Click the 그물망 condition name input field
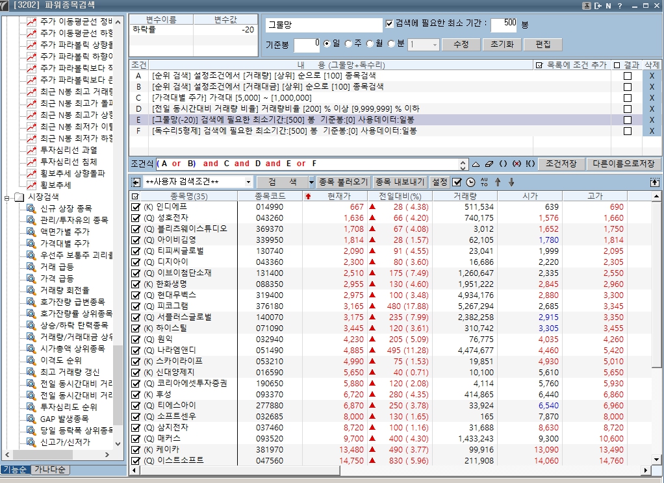This screenshot has width=664, height=483. (x=324, y=25)
